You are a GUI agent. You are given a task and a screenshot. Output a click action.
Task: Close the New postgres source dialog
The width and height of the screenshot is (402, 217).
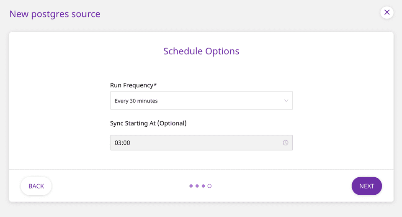point(387,13)
